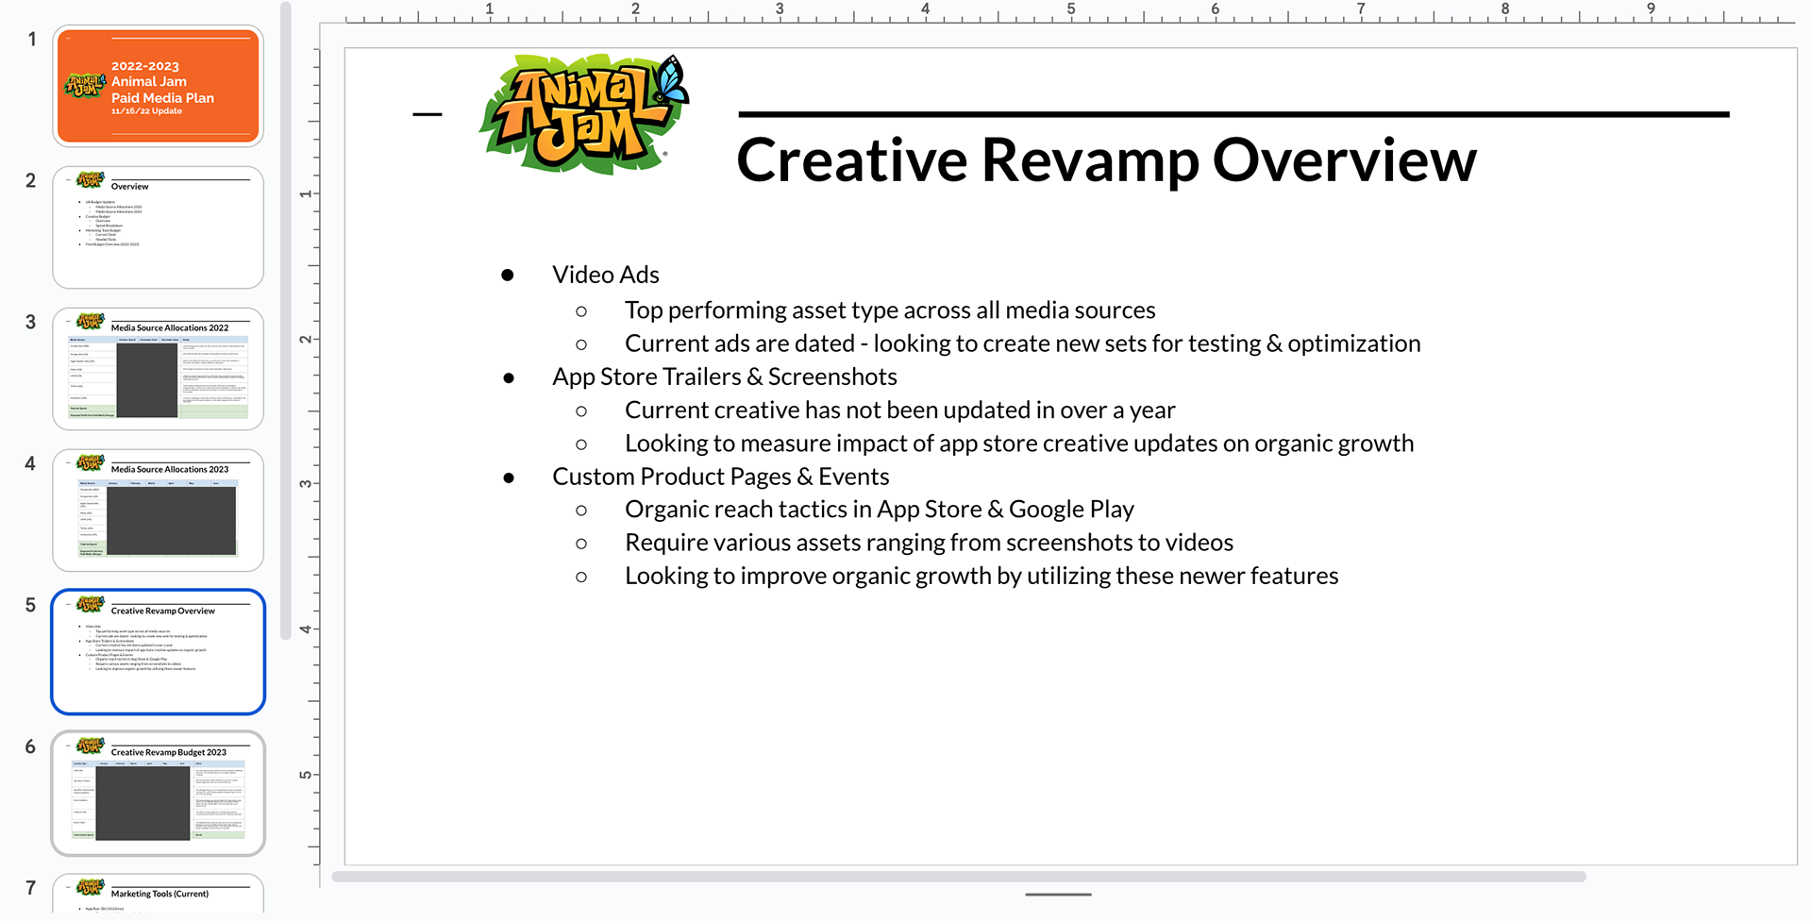Select slide 6 Creative Revamp Budget 2023

158,794
